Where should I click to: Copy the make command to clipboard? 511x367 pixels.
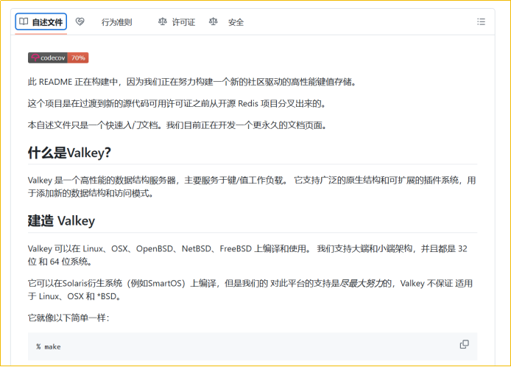click(x=465, y=344)
